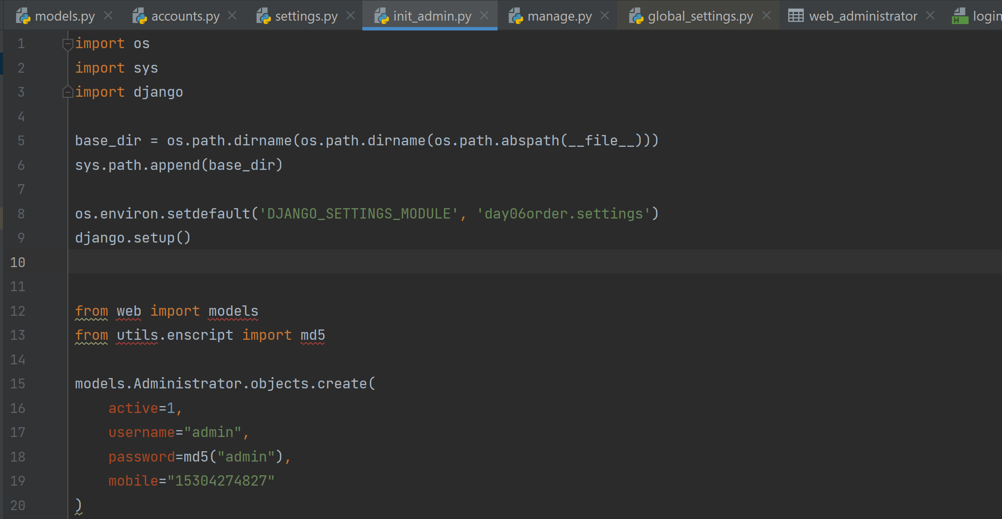Screen dimensions: 1002x519
Task: Click the HTML file icon on login tab
Action: click(x=960, y=16)
